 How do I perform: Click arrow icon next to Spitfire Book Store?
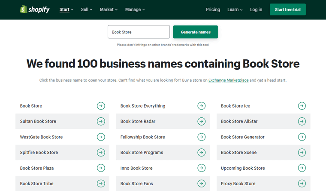[x=101, y=153]
